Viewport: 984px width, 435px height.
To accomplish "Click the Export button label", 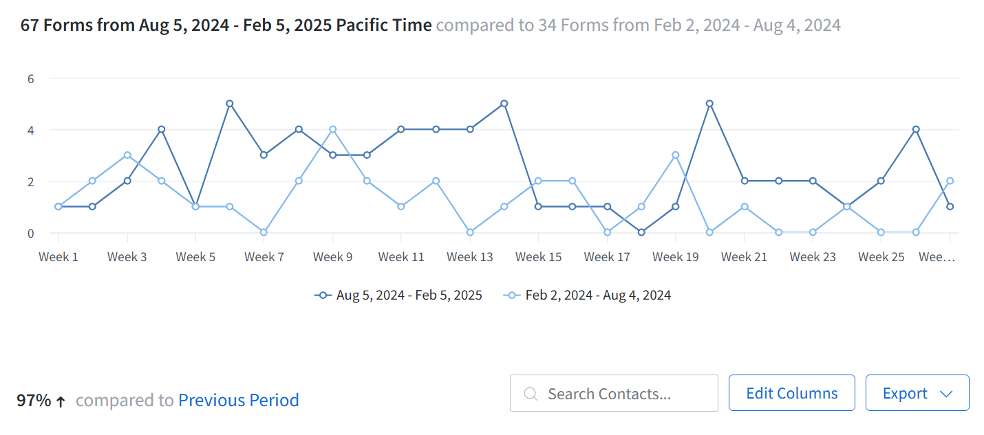I will [x=905, y=393].
